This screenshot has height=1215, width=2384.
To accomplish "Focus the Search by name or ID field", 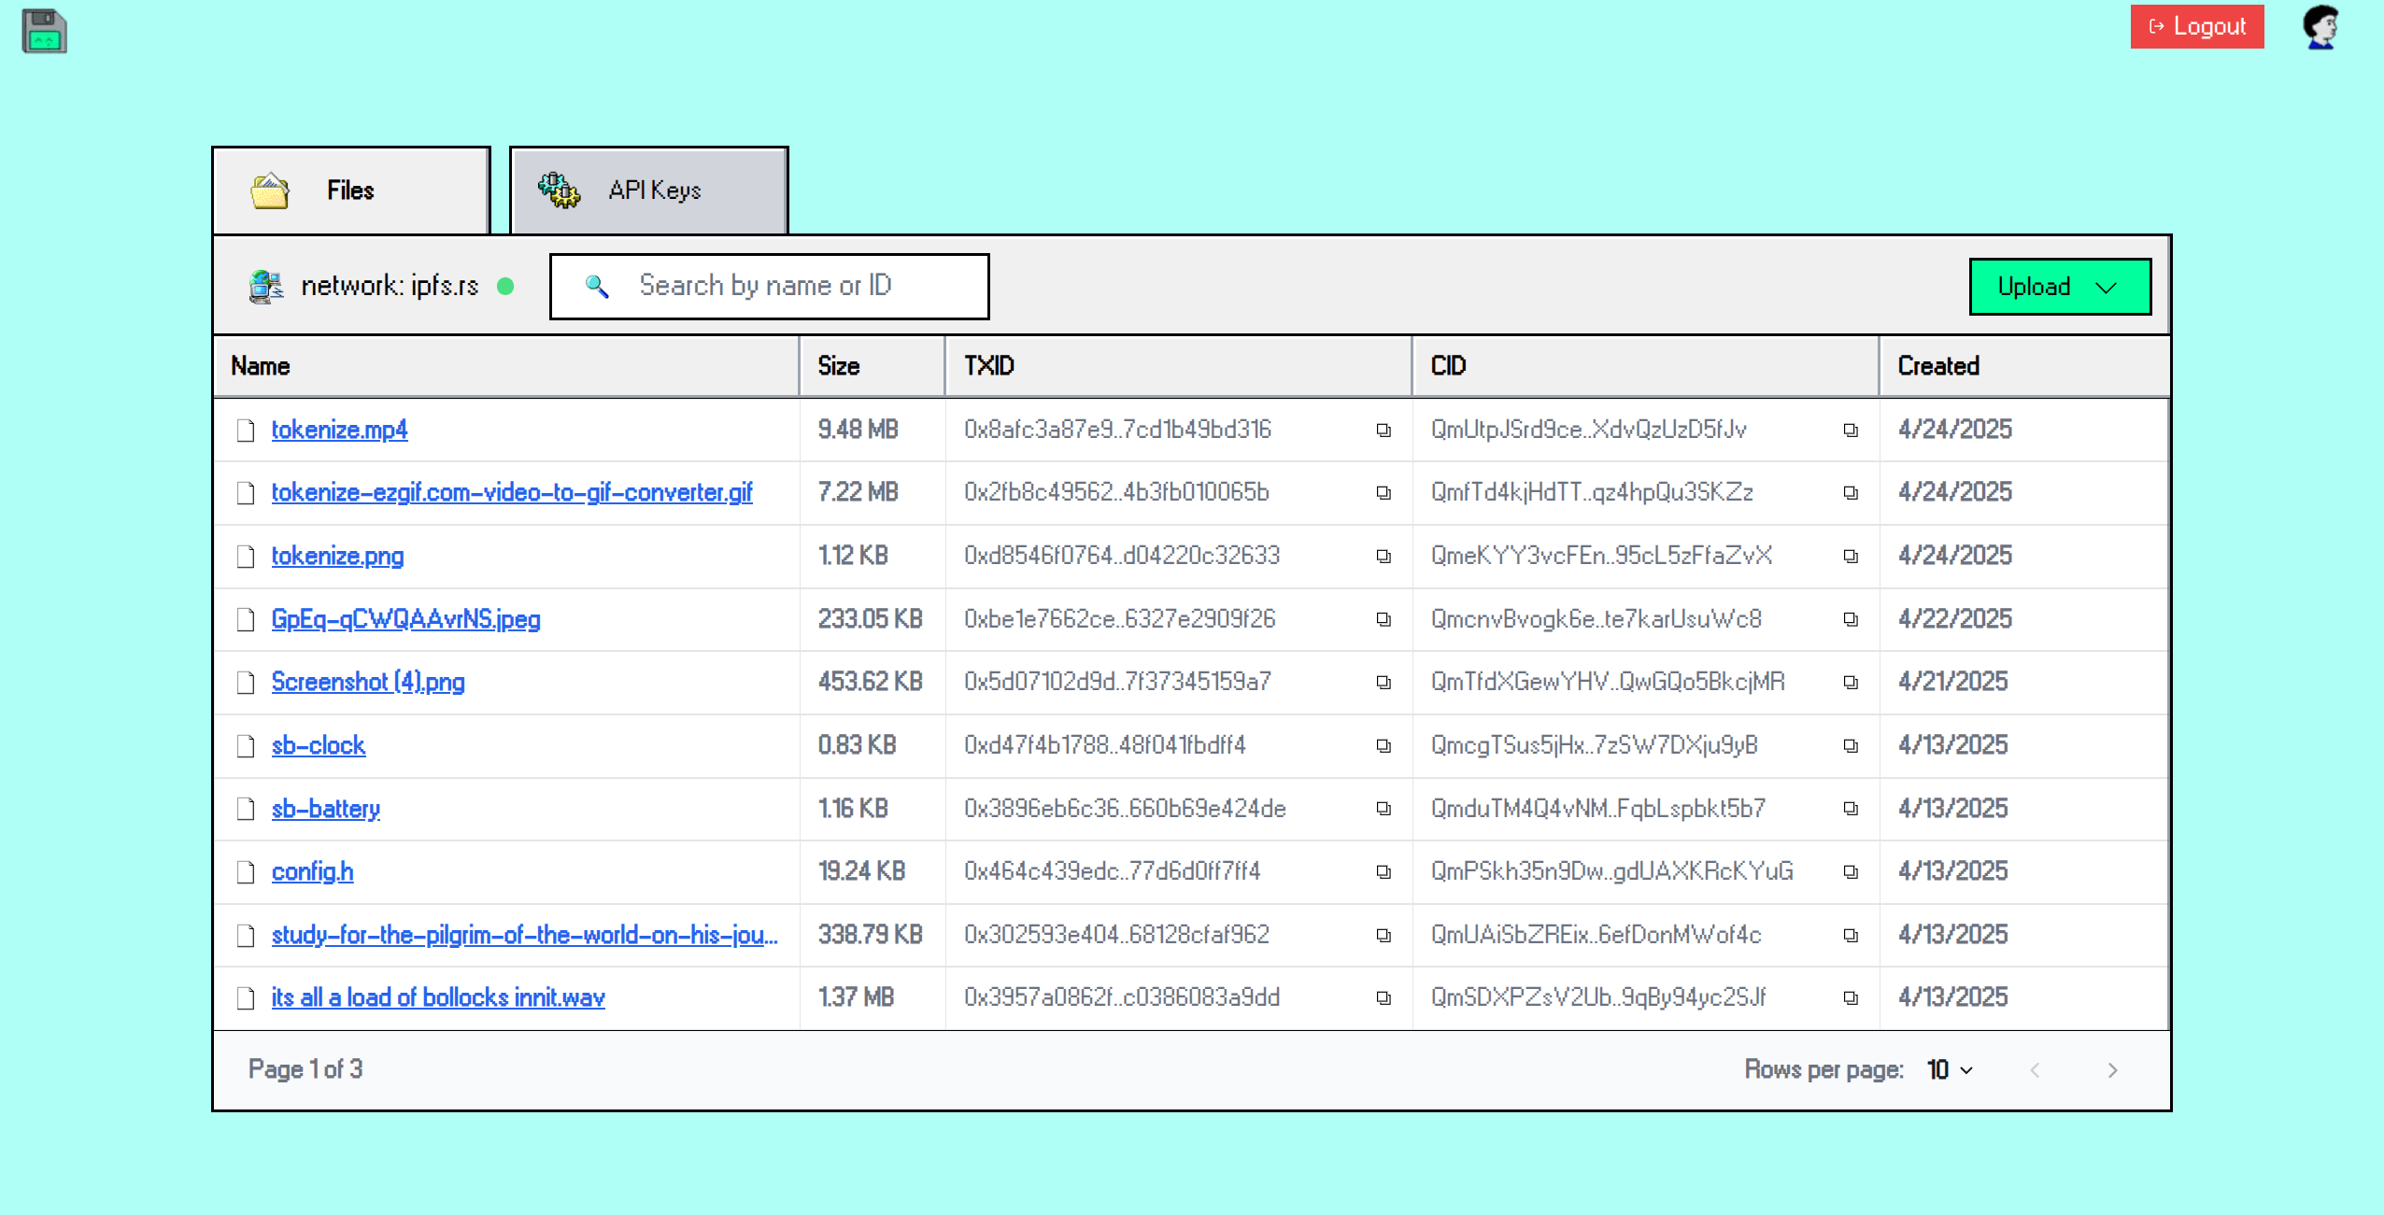I will (769, 286).
